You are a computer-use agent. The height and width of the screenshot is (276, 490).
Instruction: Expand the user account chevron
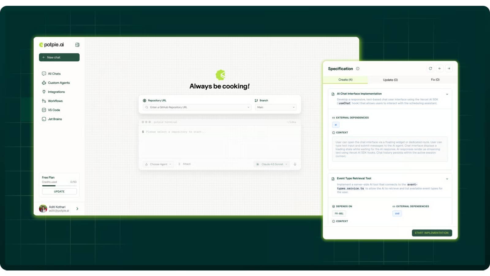pyautogui.click(x=77, y=209)
